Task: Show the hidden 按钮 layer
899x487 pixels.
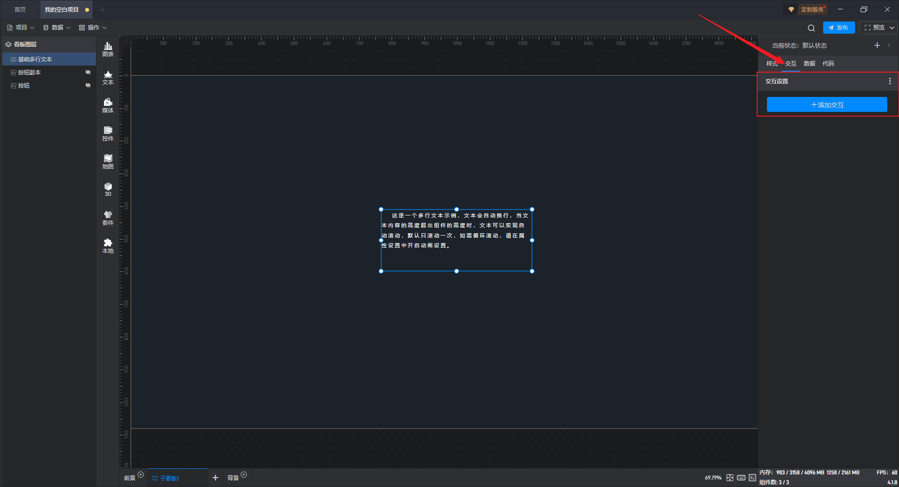Action: point(88,85)
